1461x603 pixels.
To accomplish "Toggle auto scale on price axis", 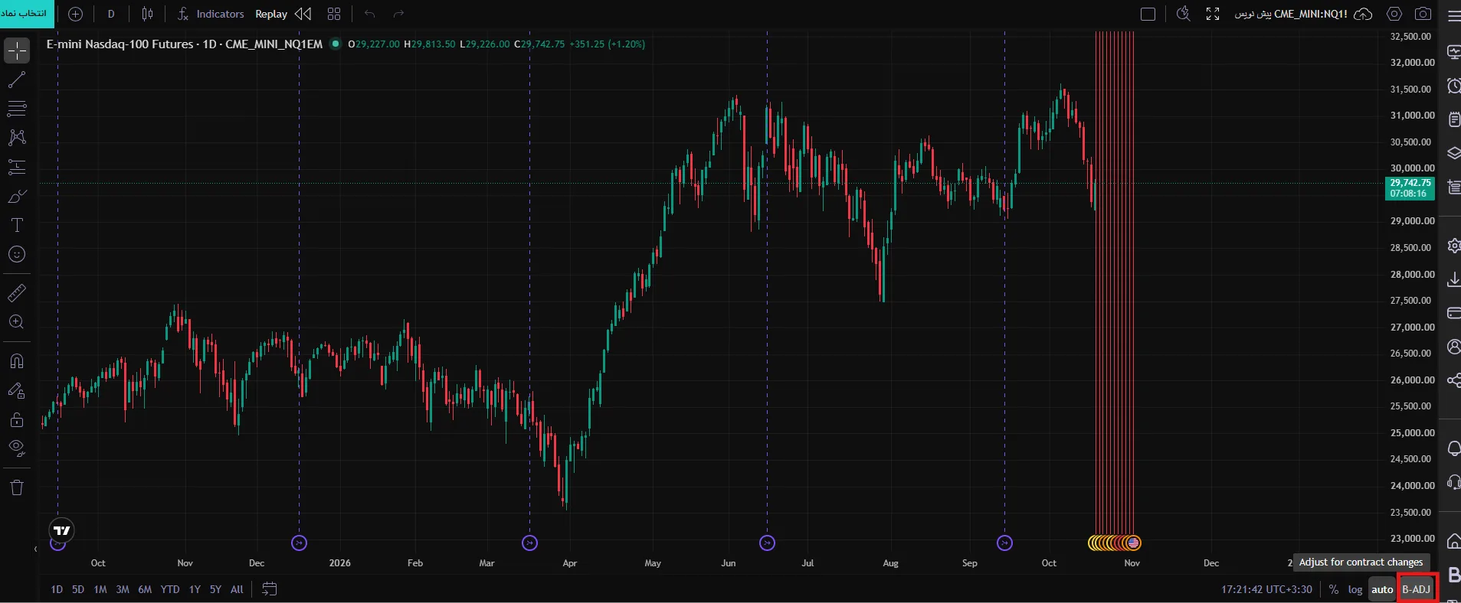I will tap(1382, 589).
